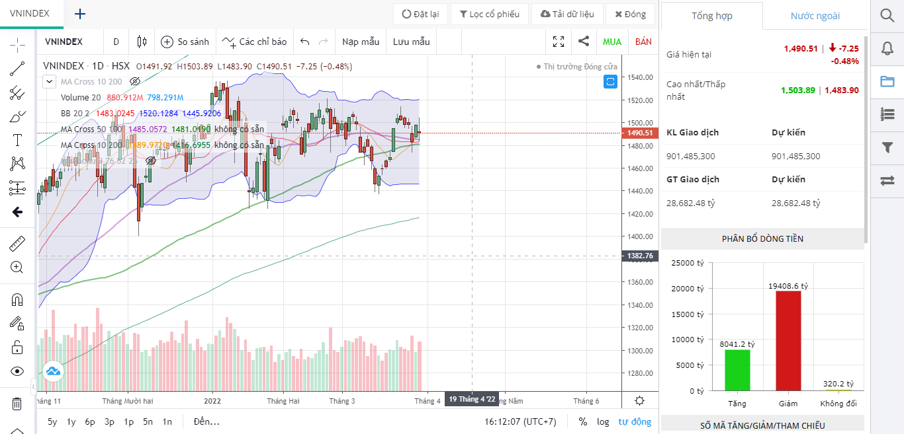The height and width of the screenshot is (434, 904).
Task: Activate the zoom in tool
Action: coord(17,268)
